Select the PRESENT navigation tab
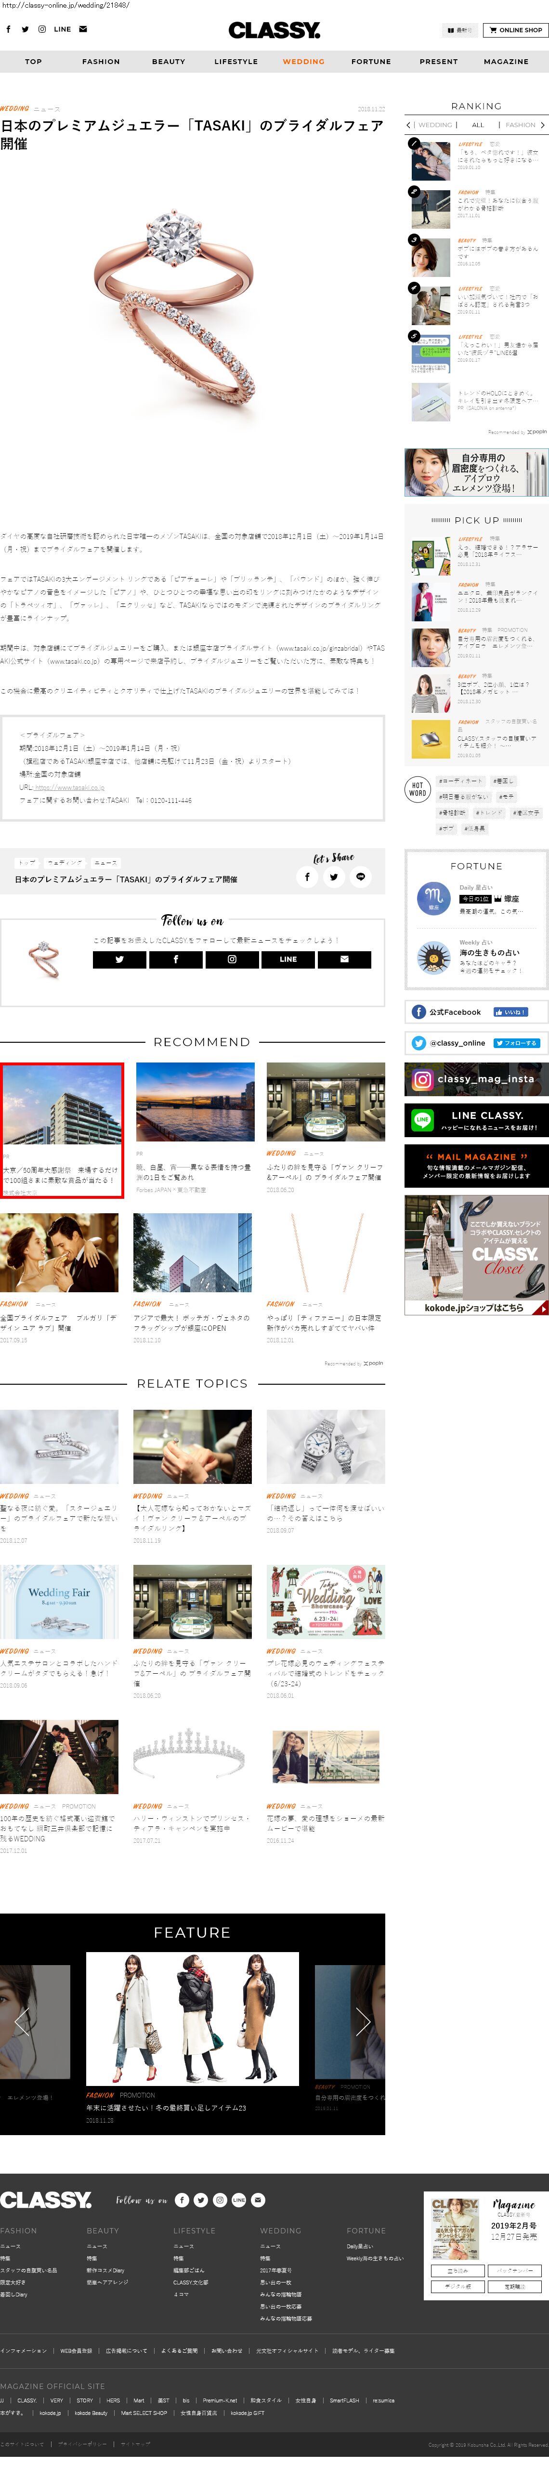The height and width of the screenshot is (2466, 549). click(x=438, y=61)
